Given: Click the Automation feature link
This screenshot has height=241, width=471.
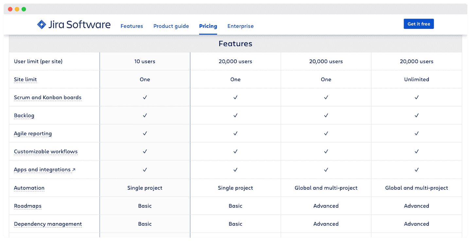Looking at the screenshot, I should (29, 188).
